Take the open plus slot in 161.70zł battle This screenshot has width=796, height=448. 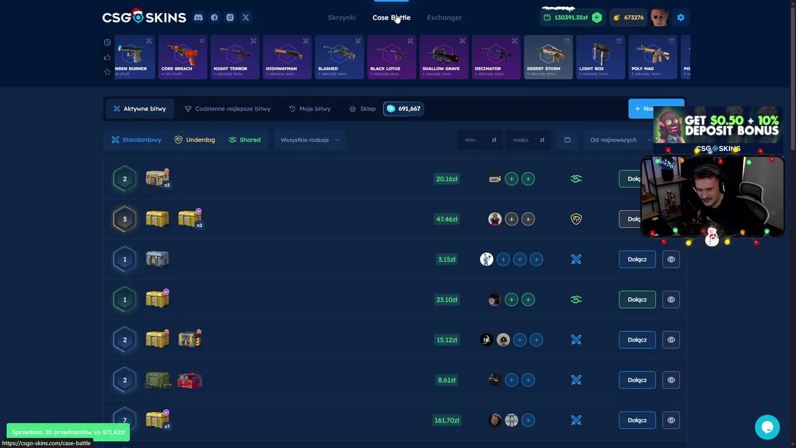[528, 420]
